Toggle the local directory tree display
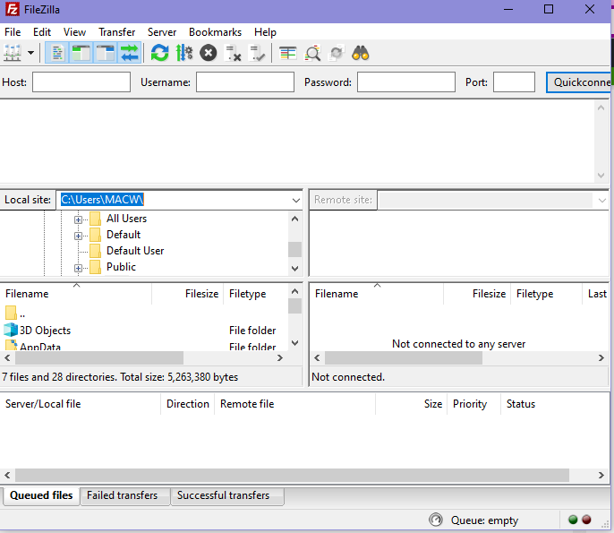The width and height of the screenshot is (614, 533). 81,53
